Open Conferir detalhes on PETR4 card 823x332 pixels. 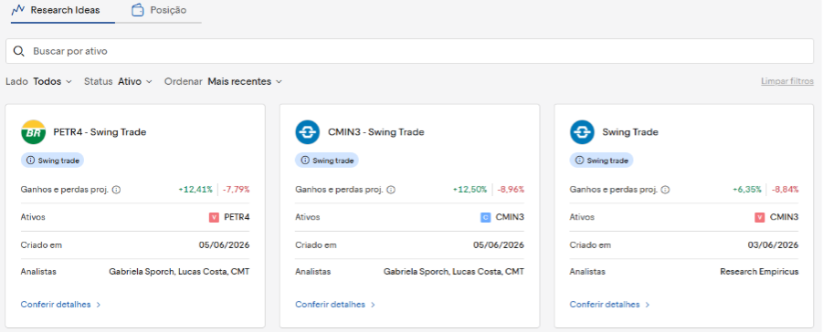point(60,305)
